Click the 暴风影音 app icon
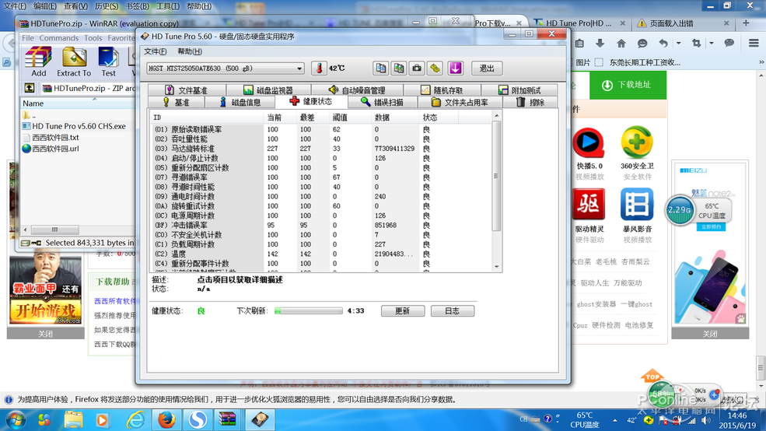This screenshot has height=431, width=766. pos(637,205)
